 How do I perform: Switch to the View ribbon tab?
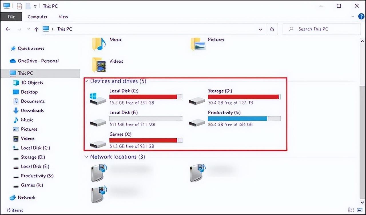click(63, 17)
